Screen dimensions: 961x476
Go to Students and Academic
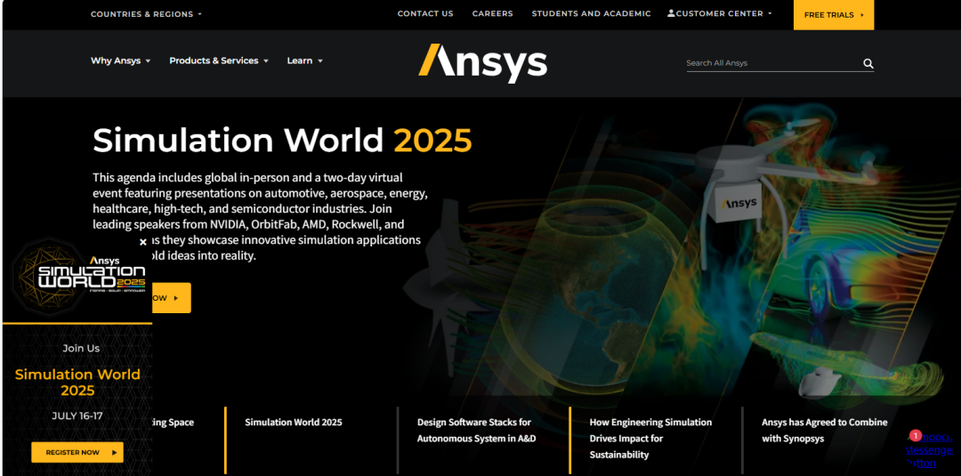pos(592,13)
